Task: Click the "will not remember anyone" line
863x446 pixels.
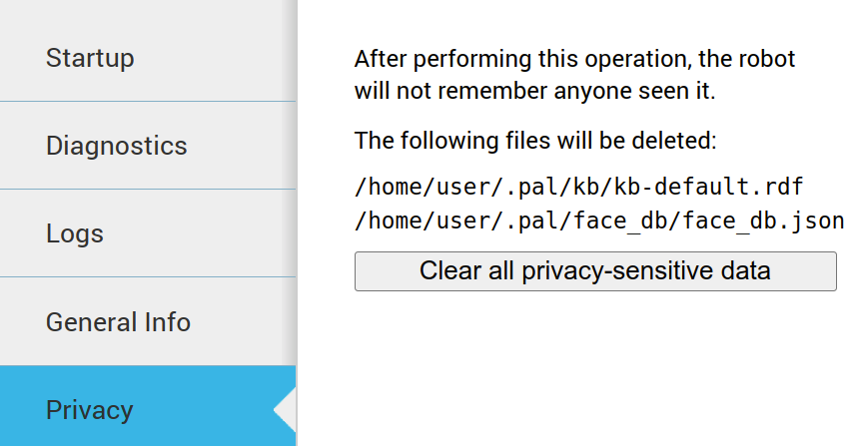Action: (x=535, y=91)
